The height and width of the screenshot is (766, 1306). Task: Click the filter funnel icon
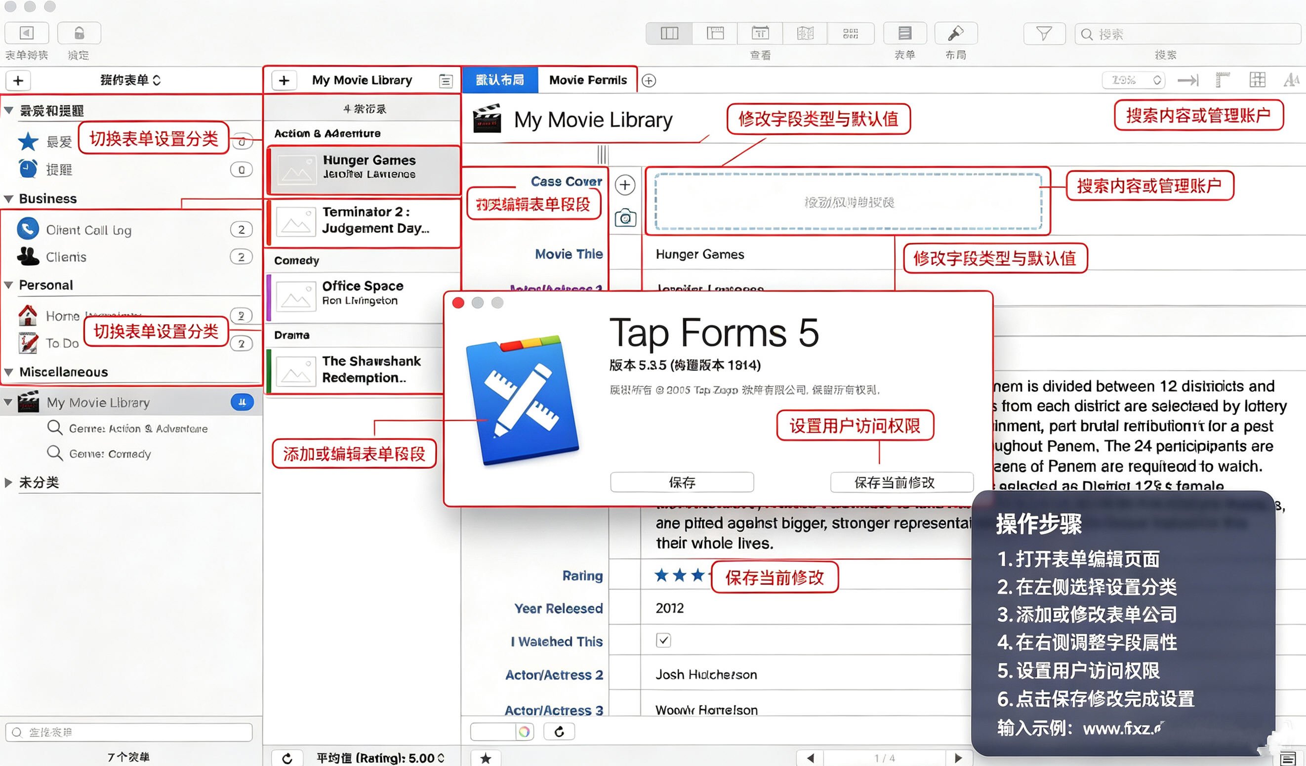coord(1044,34)
